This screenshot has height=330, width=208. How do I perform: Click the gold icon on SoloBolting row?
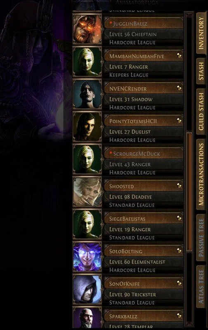[179, 250]
